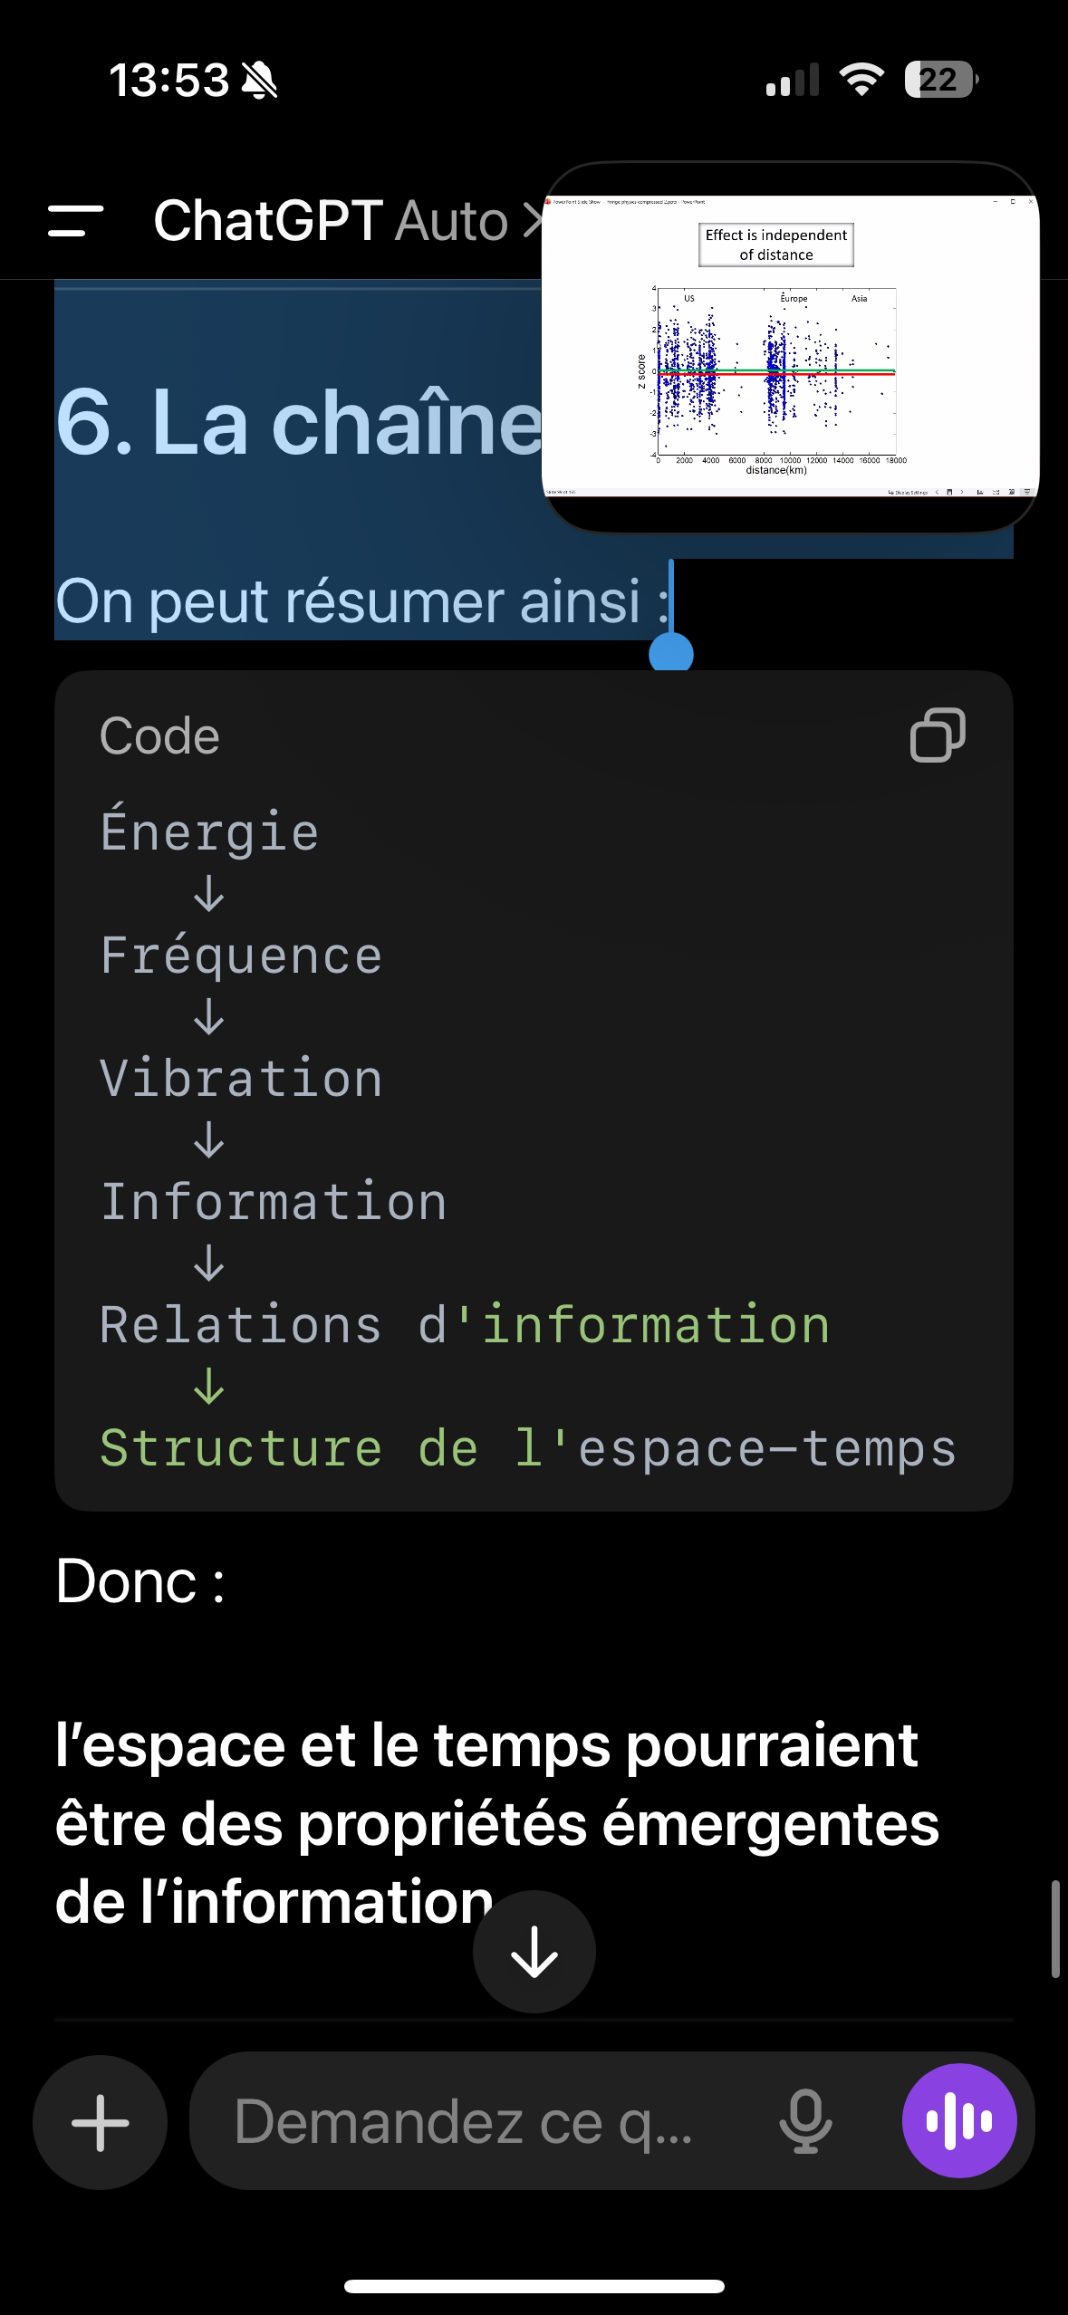Start voice mode with the purple waveform button
Screen dimensions: 1068x2315
[x=959, y=2120]
